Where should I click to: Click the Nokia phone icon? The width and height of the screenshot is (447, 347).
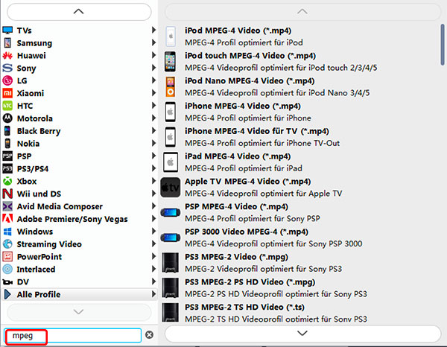pyautogui.click(x=7, y=143)
